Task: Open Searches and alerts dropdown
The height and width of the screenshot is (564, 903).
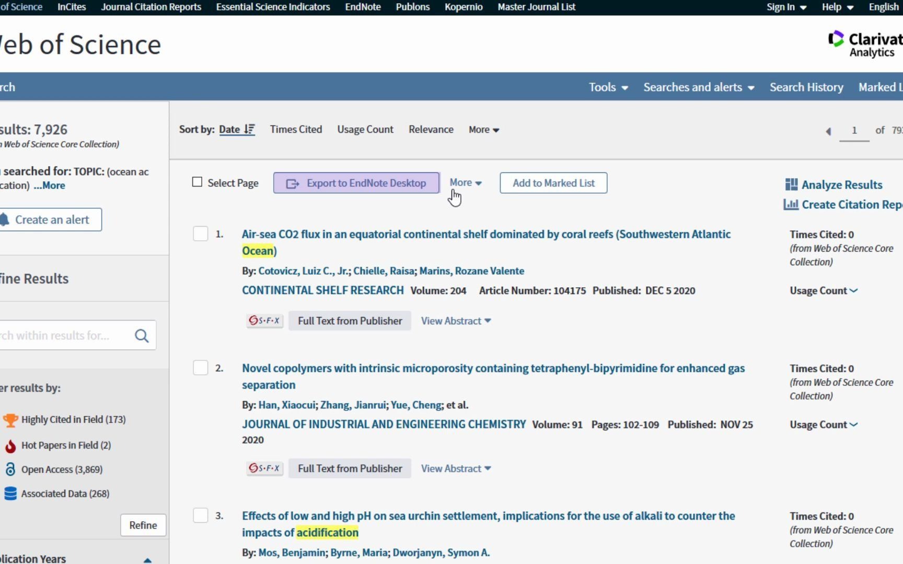Action: coord(699,87)
